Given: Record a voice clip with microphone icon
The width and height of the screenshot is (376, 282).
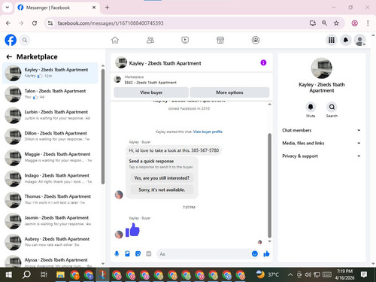Looking at the screenshot, I should pyautogui.click(x=117, y=254).
